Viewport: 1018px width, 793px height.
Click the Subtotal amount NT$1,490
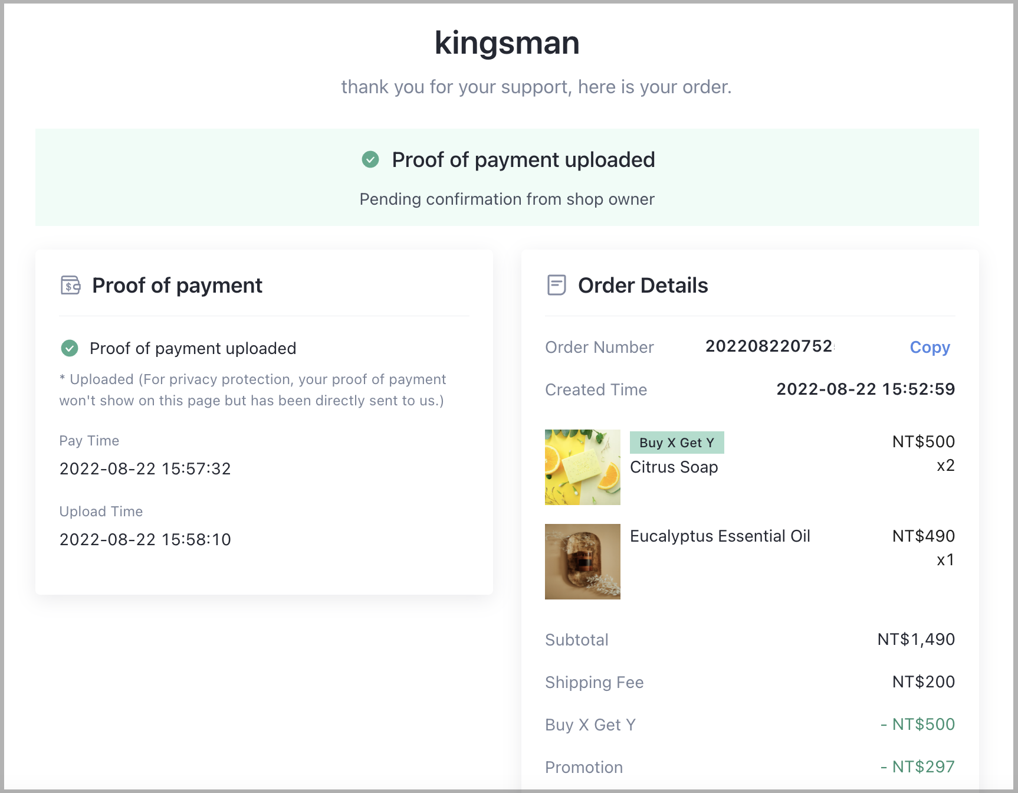coord(916,640)
